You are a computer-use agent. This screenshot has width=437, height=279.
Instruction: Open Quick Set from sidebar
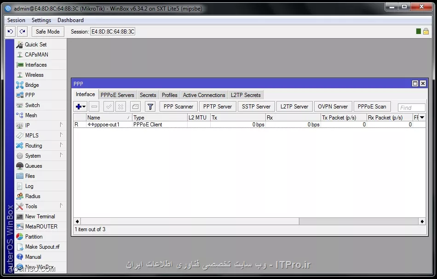[x=40, y=45]
